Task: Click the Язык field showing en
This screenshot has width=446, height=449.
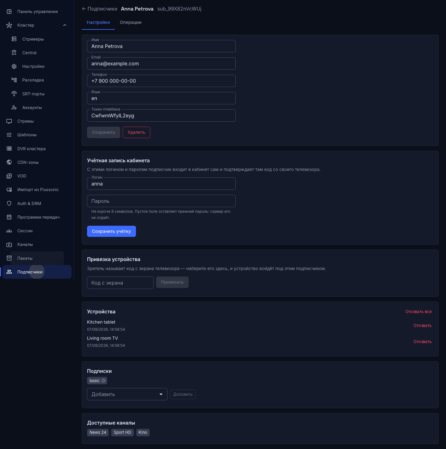Action: click(x=161, y=98)
